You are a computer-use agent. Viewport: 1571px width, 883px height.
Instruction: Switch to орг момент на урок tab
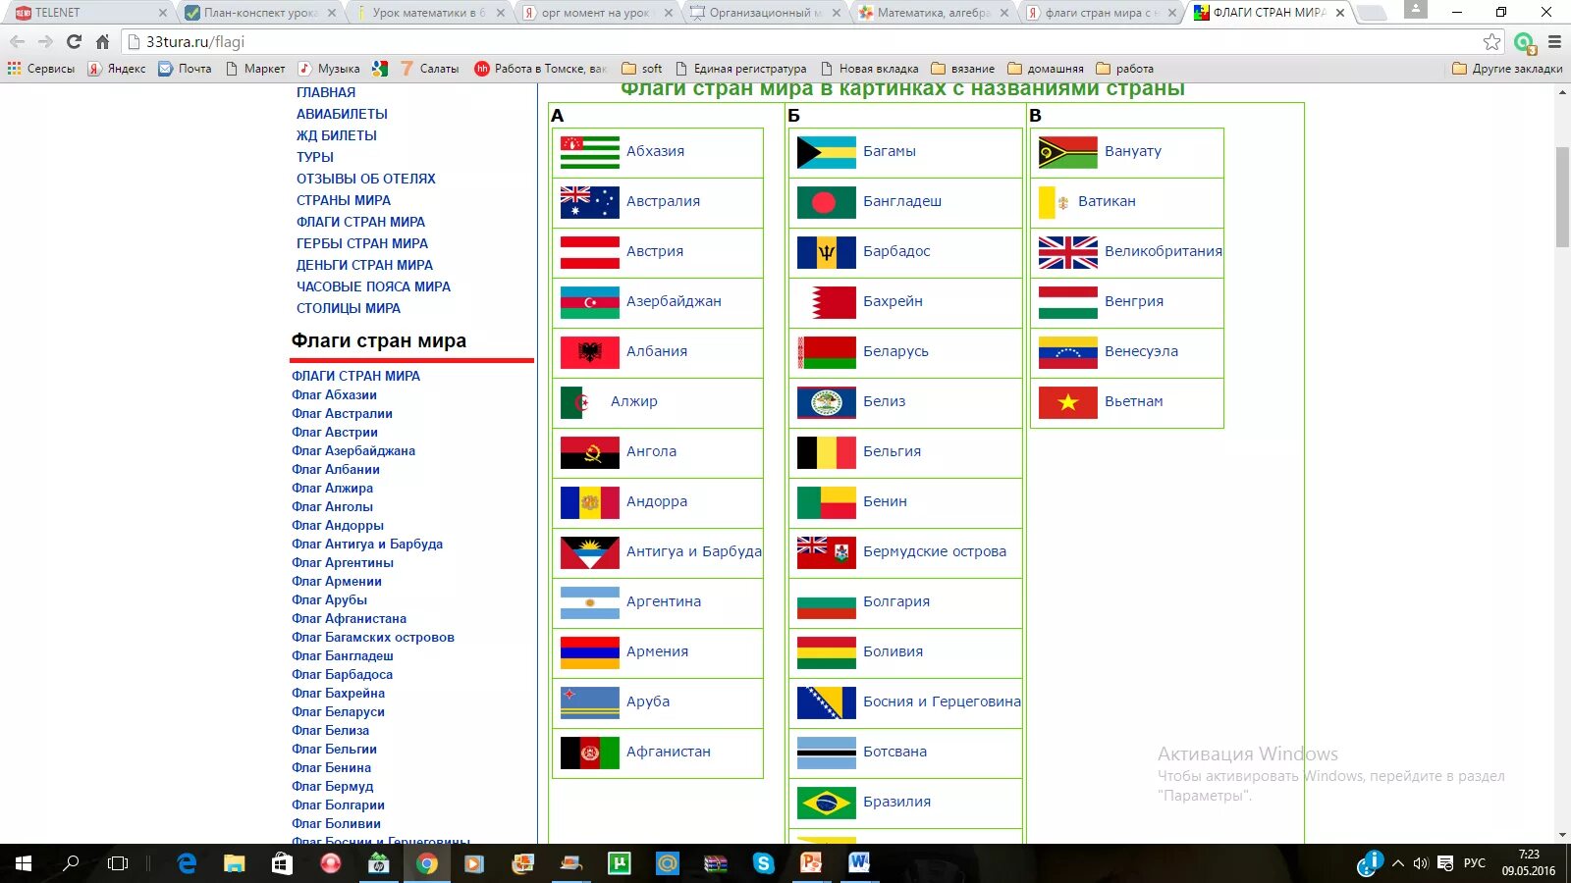[x=598, y=13]
